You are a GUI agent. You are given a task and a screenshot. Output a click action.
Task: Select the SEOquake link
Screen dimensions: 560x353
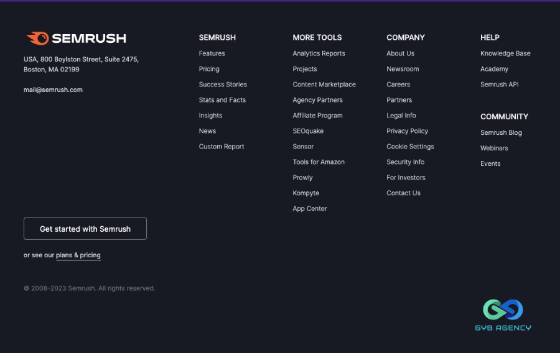pos(308,131)
